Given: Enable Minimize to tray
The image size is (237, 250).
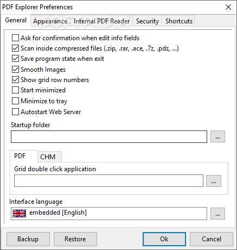Looking at the screenshot, I should (x=15, y=101).
